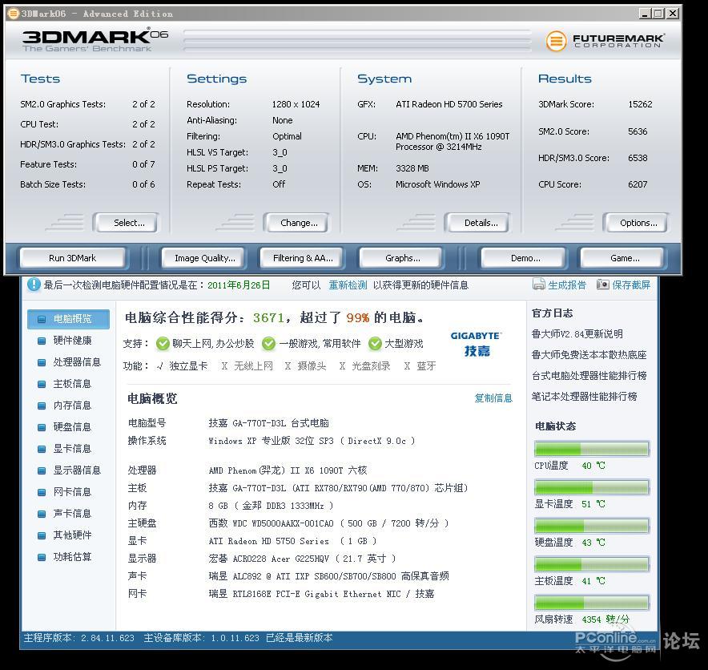708x670 pixels.
Task: Click the icon next to 主板信息
Action: (x=42, y=384)
